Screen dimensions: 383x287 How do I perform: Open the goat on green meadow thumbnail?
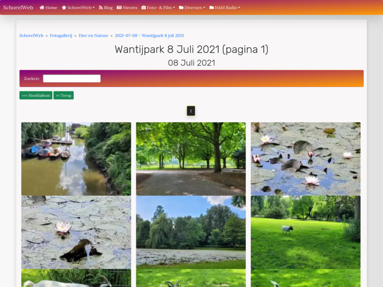pos(305,232)
